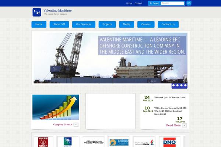The height and width of the screenshot is (147, 221).
Task: Open the Company Growth link
Action: [63, 125]
